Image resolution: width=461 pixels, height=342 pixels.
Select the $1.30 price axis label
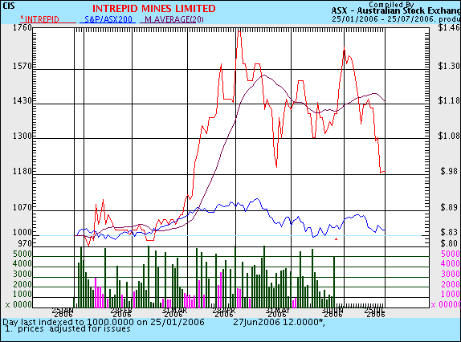click(x=448, y=66)
